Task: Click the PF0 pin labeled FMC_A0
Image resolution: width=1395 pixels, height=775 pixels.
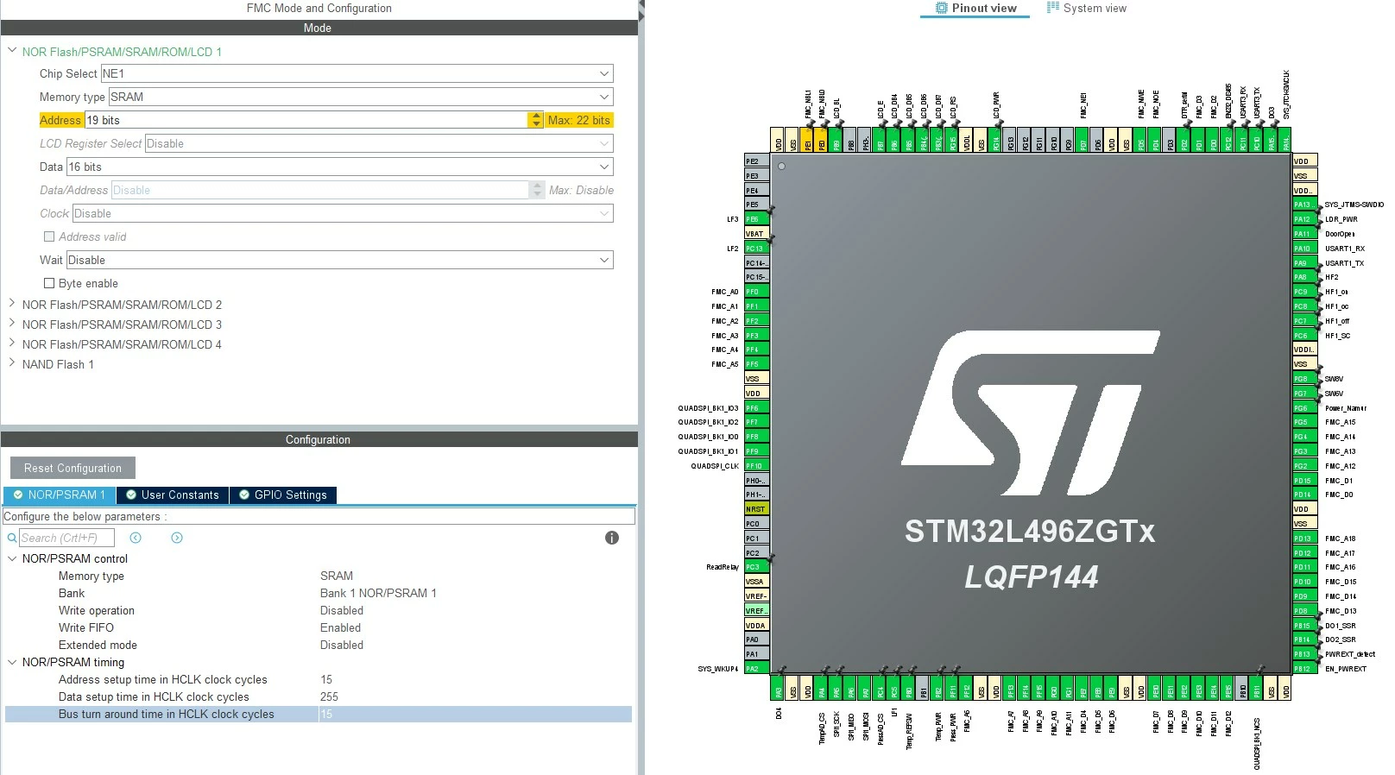Action: click(x=756, y=292)
